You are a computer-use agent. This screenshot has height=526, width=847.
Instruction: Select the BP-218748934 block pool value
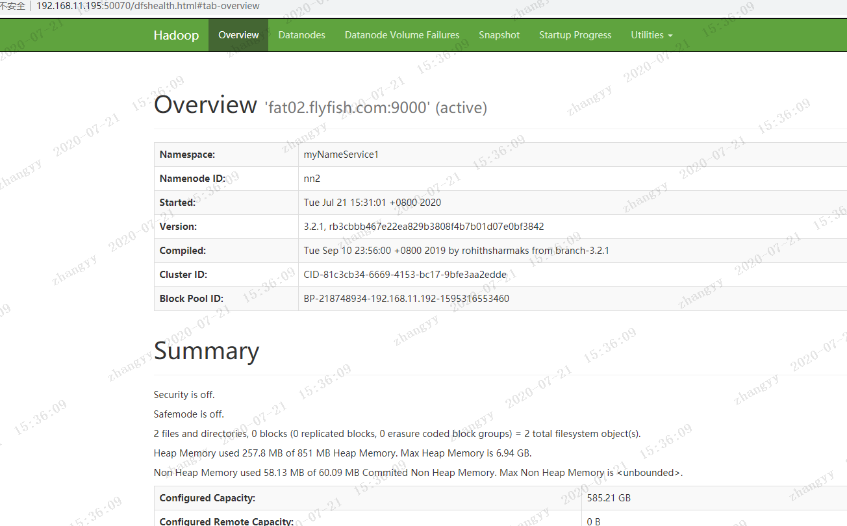[x=407, y=299]
